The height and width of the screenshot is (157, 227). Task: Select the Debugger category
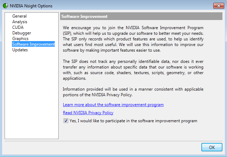pos(21,33)
